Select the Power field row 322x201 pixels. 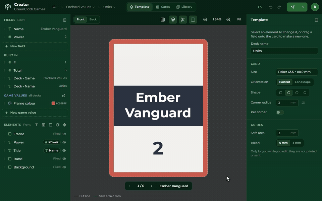coord(35,37)
